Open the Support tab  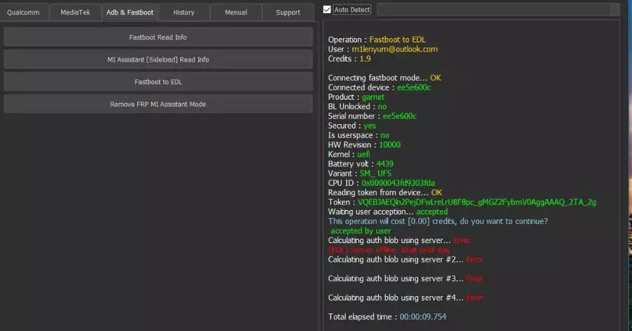(x=288, y=12)
